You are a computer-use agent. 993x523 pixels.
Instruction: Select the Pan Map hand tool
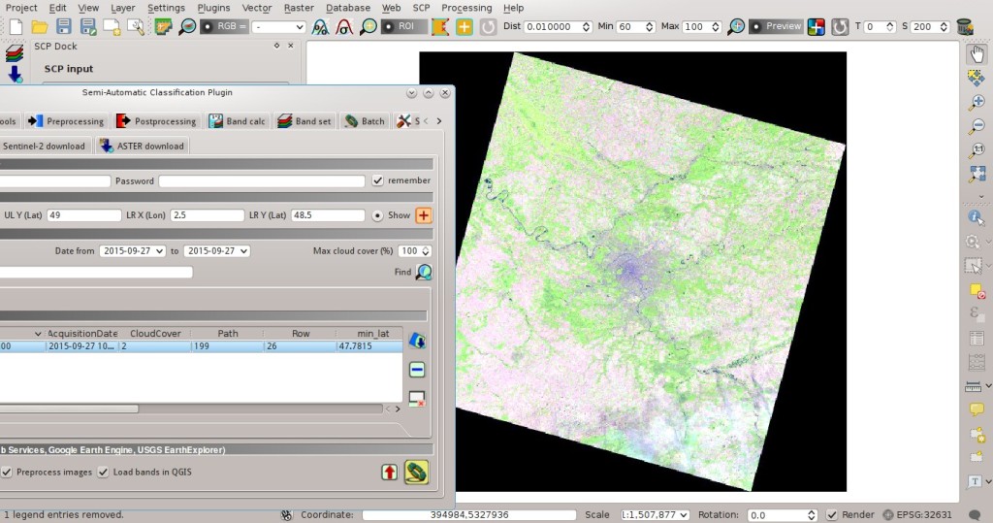[x=977, y=54]
